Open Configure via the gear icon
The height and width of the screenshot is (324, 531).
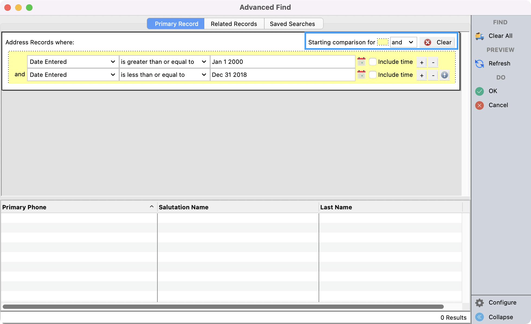click(x=480, y=303)
